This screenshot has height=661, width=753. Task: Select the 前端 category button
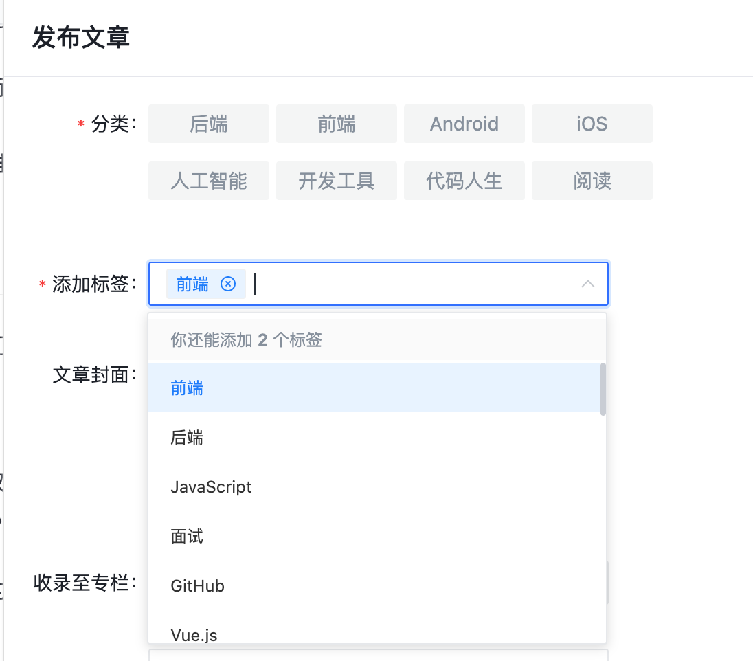click(x=337, y=124)
